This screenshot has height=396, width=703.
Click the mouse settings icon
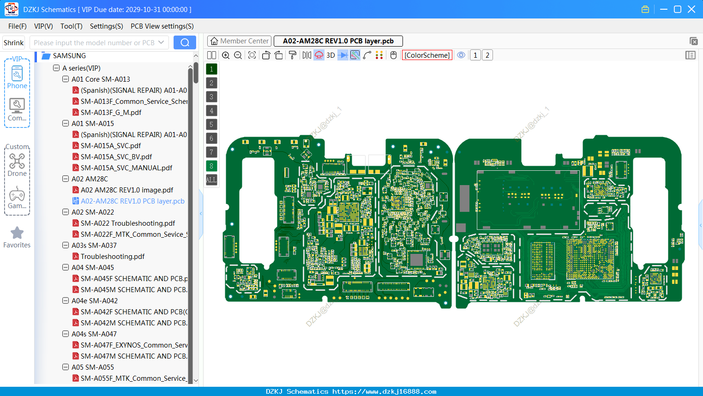click(393, 55)
